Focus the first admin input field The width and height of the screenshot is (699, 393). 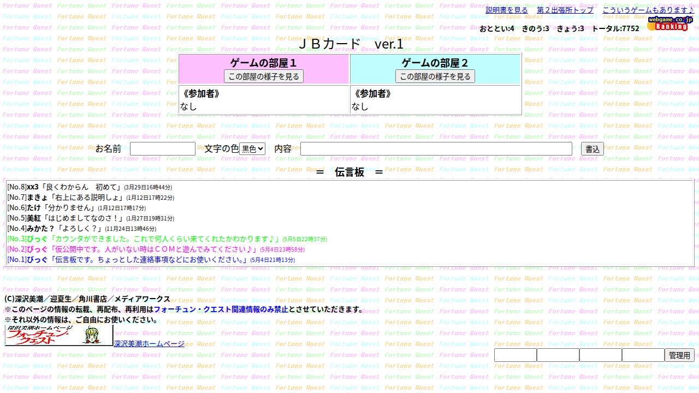pyautogui.click(x=516, y=355)
